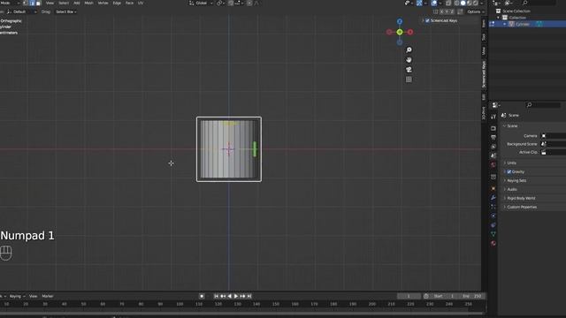
Task: Open Scene properties tab icon
Action: (493, 155)
